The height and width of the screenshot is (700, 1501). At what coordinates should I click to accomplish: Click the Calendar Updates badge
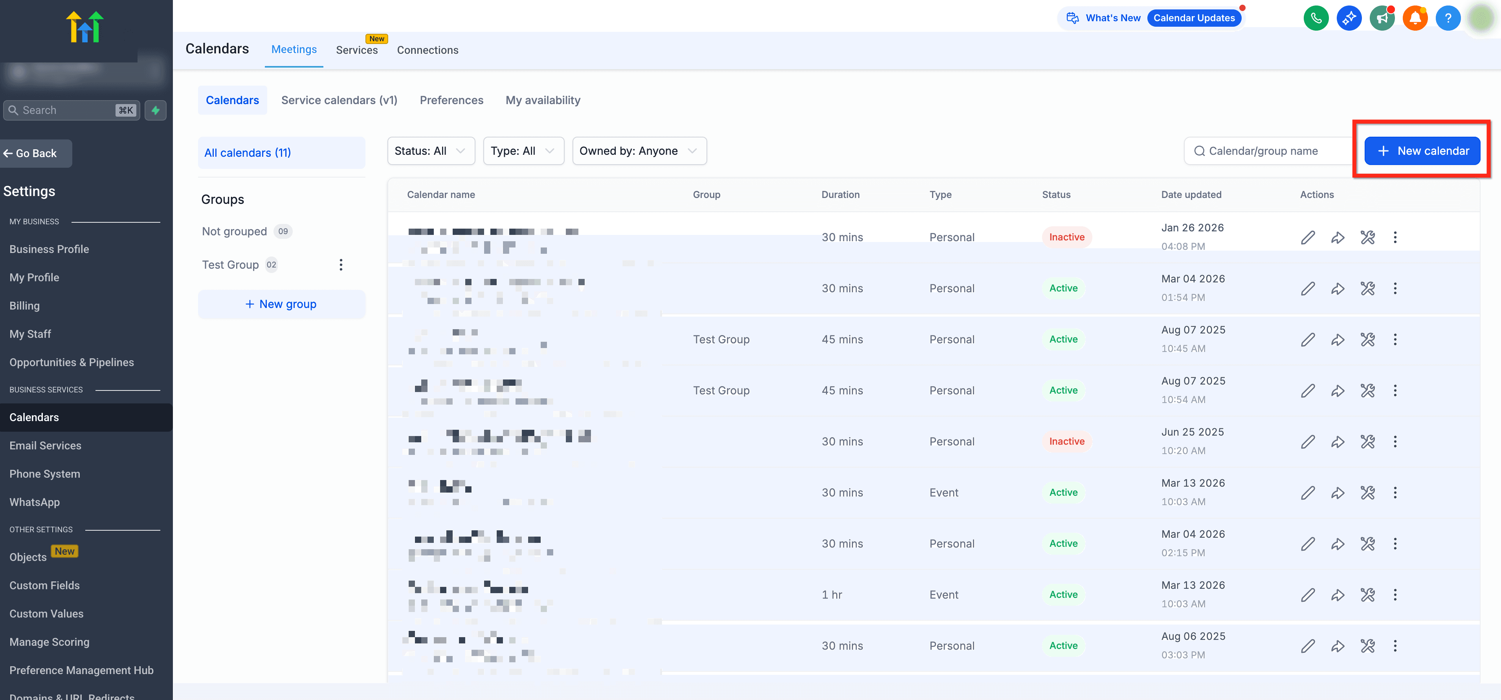(x=1194, y=18)
